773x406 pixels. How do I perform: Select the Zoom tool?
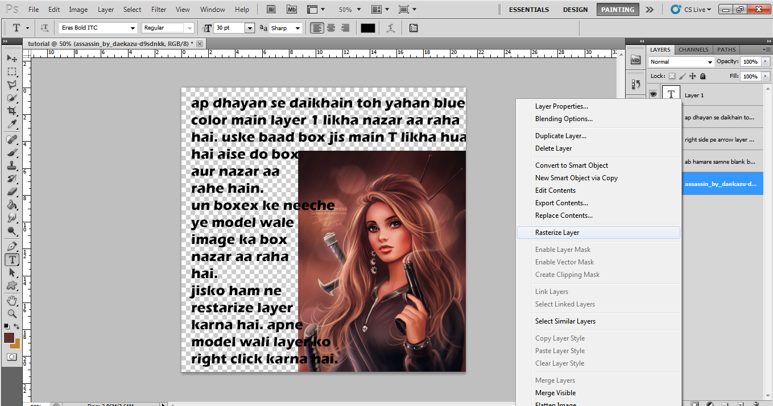pyautogui.click(x=12, y=313)
